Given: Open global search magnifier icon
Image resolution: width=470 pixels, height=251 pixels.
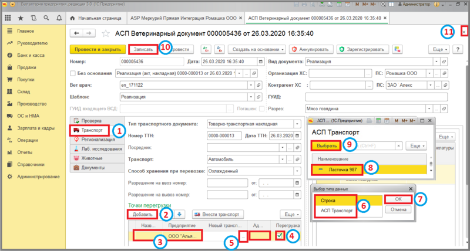Looking at the screenshot, I should click(46, 18).
